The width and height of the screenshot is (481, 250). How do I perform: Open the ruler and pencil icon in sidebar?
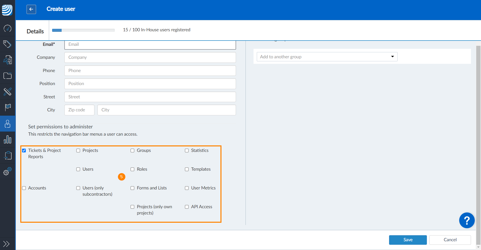click(8, 92)
